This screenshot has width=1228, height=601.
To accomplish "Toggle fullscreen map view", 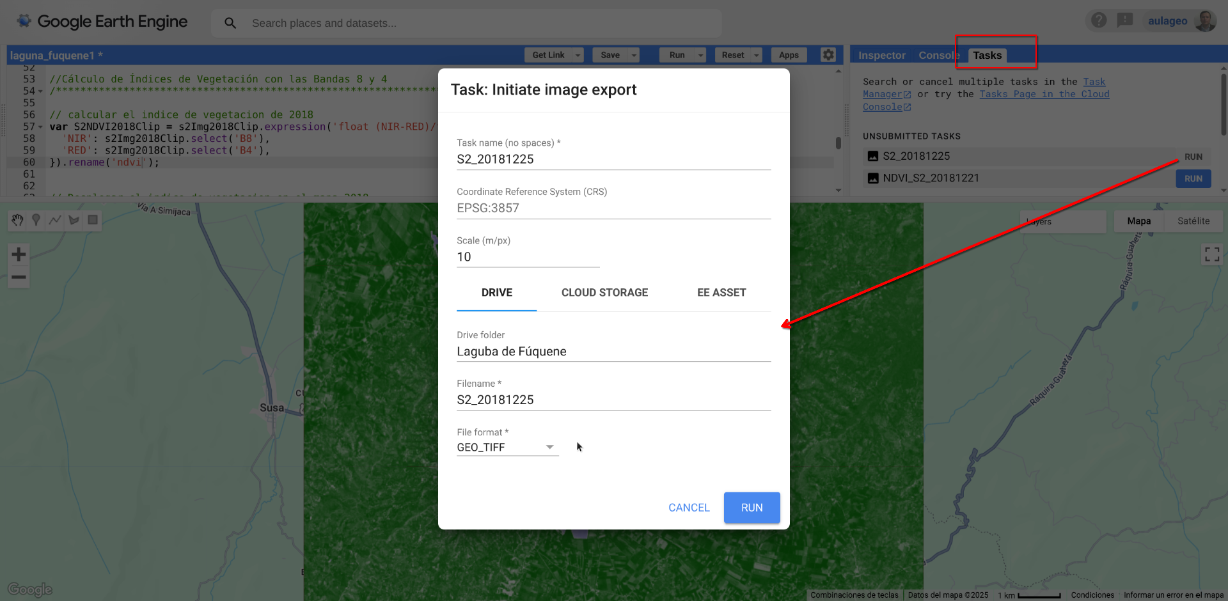I will tap(1211, 254).
